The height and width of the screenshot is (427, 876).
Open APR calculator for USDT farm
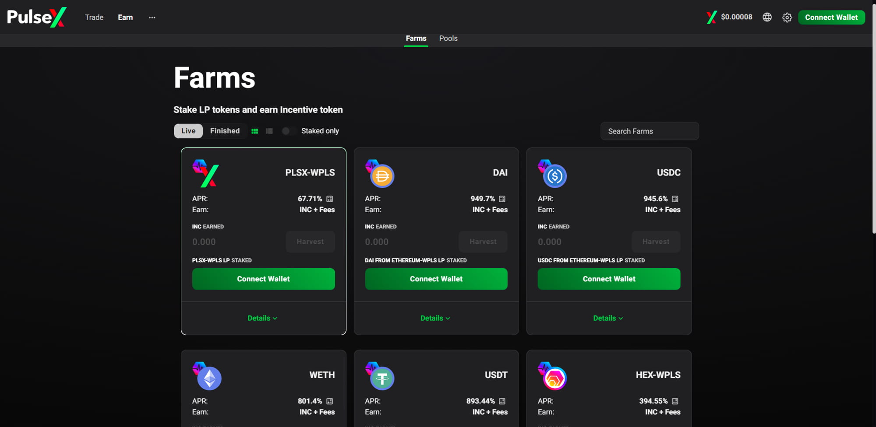point(502,401)
